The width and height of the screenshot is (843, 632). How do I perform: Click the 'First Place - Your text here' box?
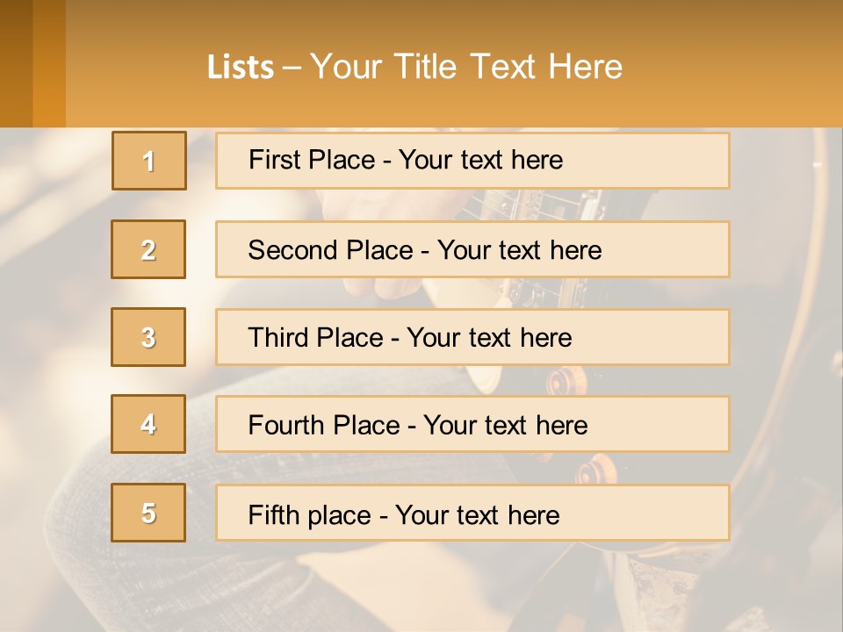click(472, 161)
